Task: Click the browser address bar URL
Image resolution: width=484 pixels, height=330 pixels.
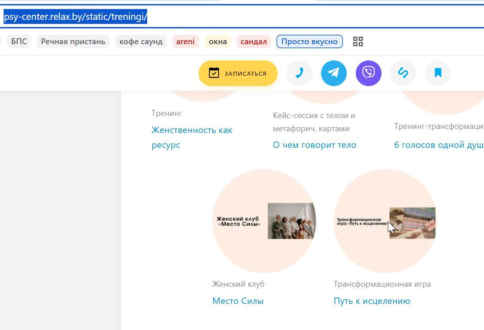Action: click(75, 16)
